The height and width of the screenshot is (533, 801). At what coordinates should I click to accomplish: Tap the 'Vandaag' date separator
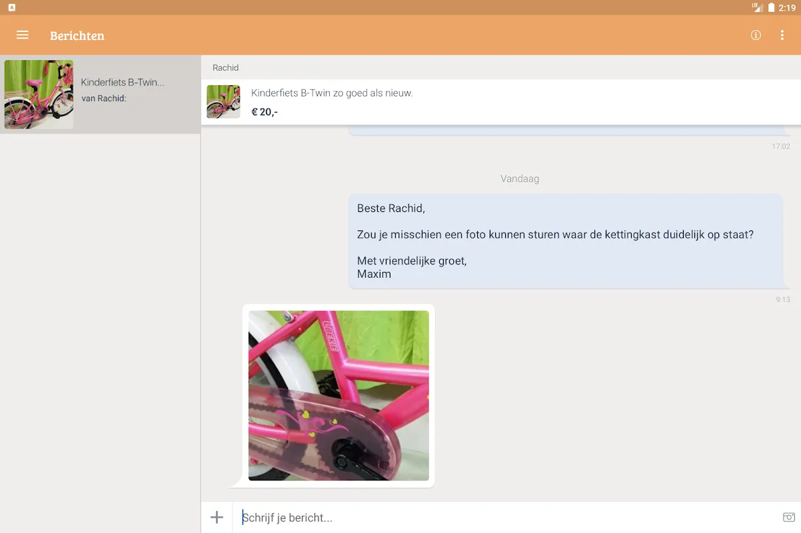tap(520, 179)
